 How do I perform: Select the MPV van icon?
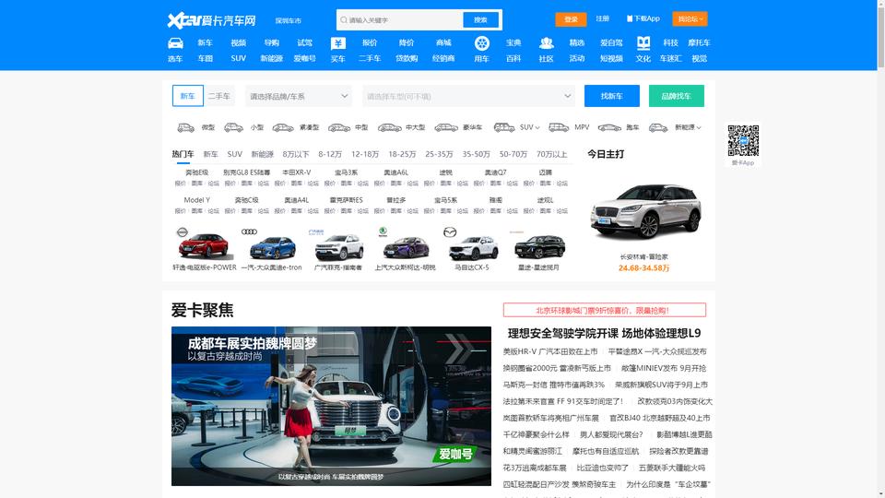pos(559,127)
